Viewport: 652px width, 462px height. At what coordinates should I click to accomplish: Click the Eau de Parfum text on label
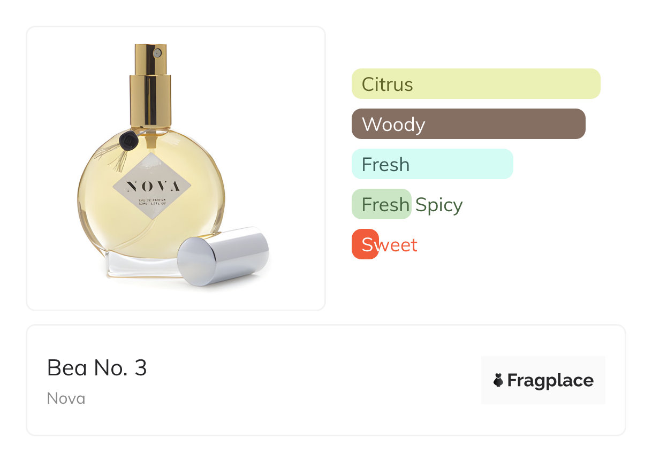(152, 199)
